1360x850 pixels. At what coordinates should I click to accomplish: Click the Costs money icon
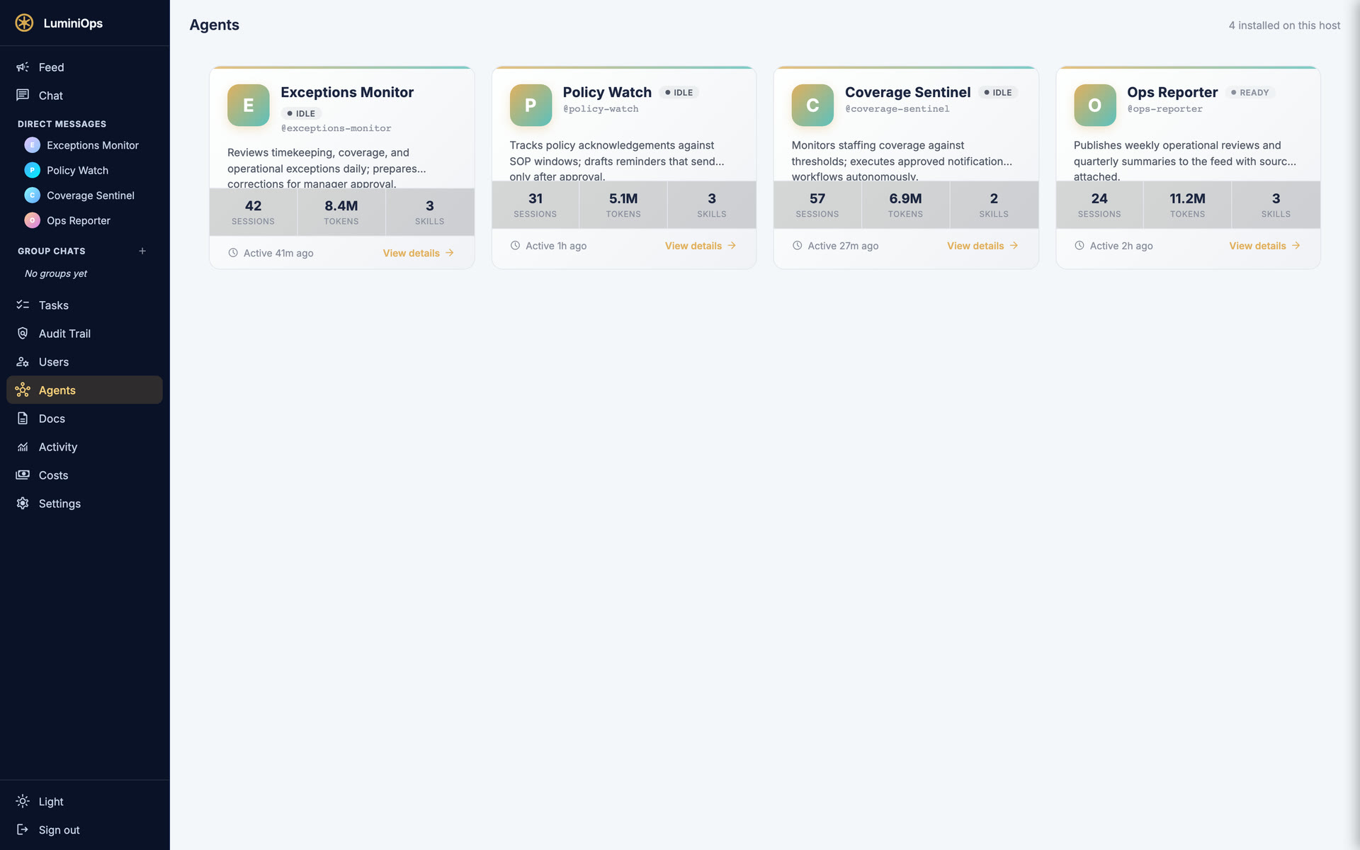[23, 475]
